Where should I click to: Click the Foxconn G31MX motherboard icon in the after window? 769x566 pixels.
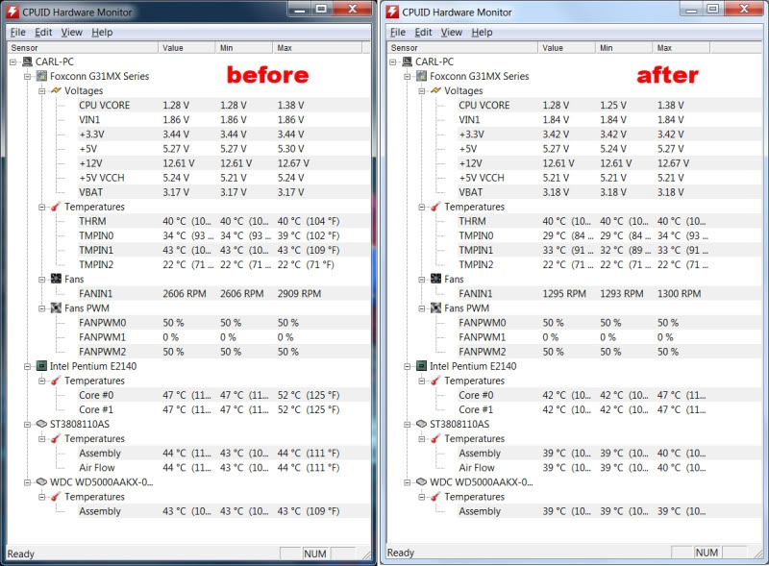pos(420,77)
